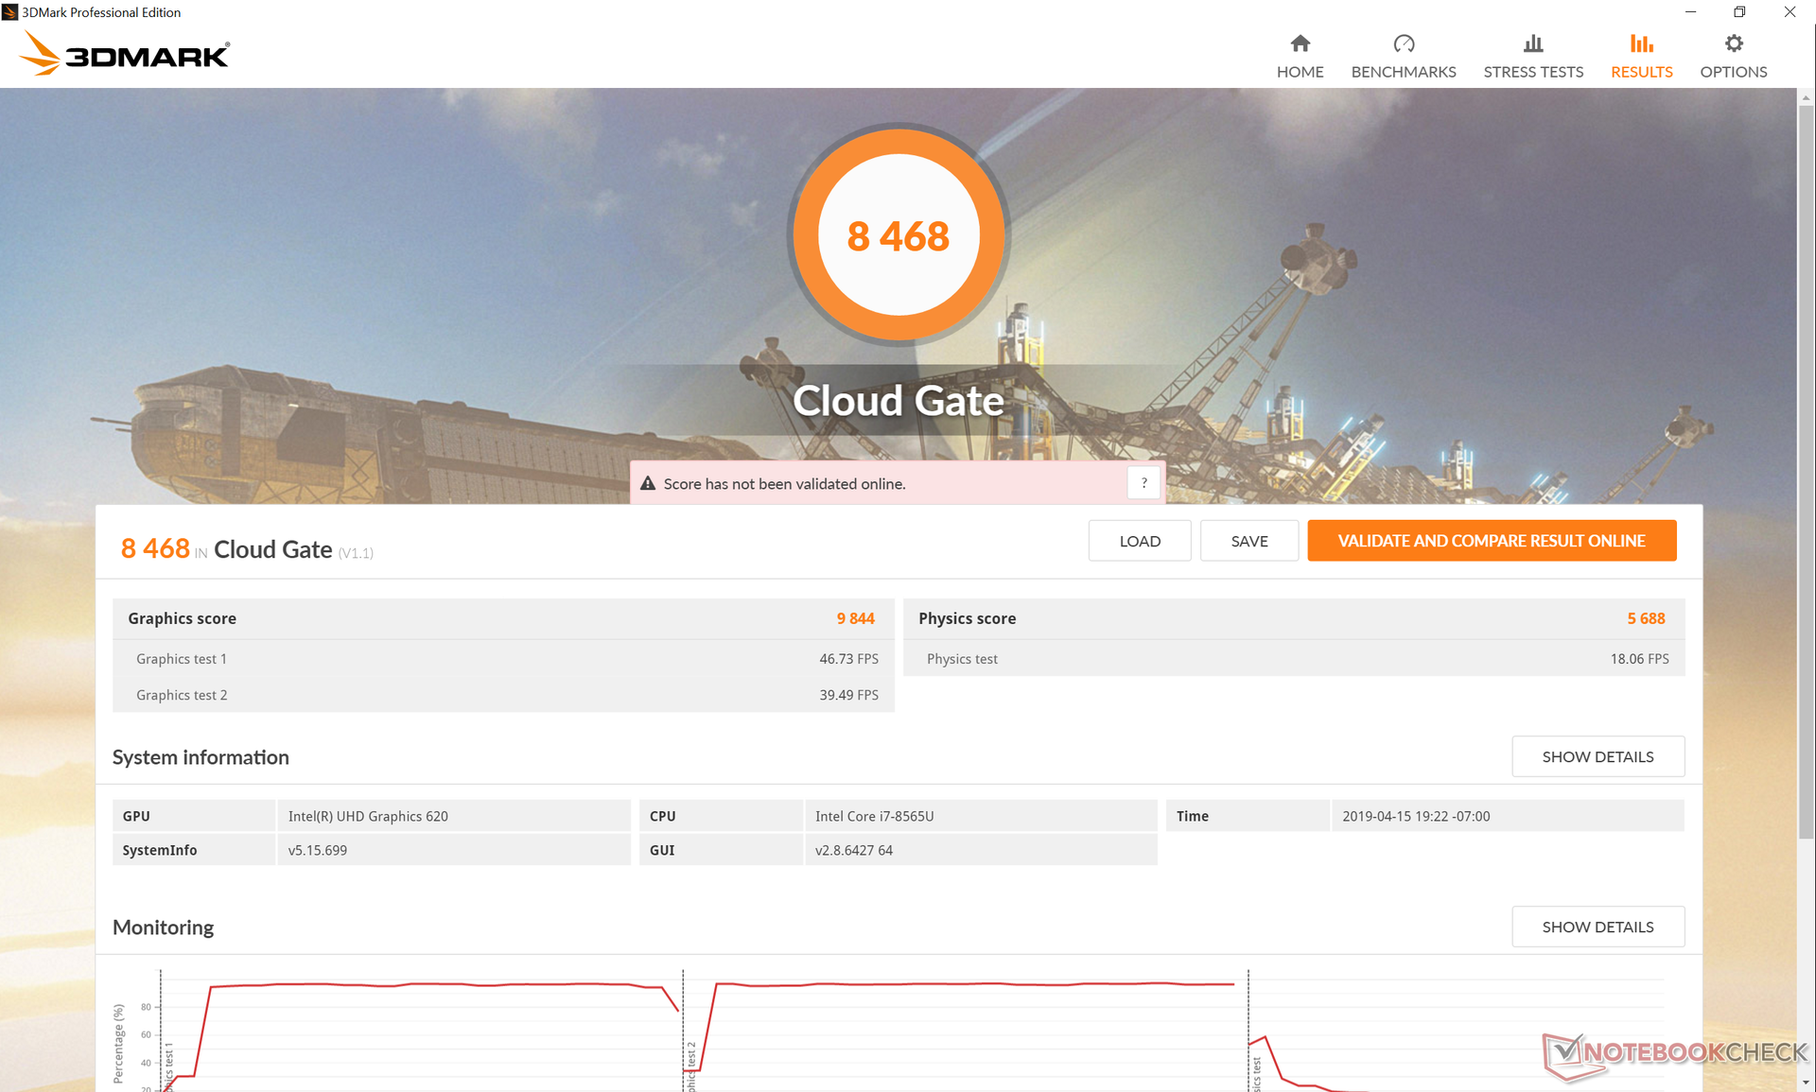Open the Home tab house icon
Image resolution: width=1816 pixels, height=1092 pixels.
click(1300, 43)
